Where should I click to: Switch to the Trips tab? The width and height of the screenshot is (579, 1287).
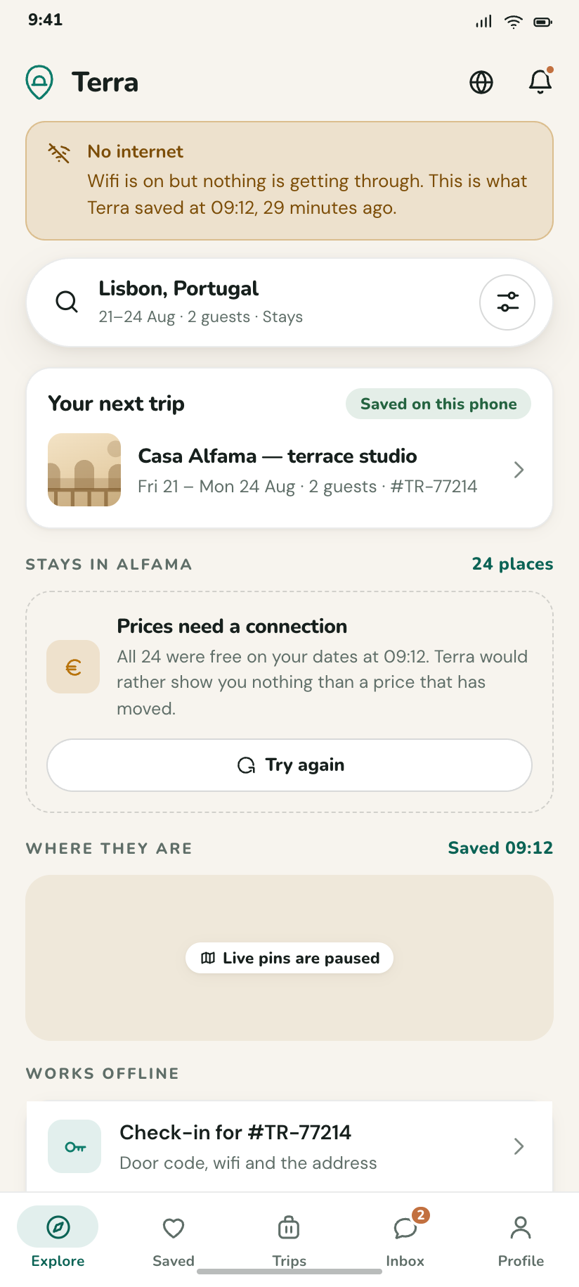[289, 1241]
